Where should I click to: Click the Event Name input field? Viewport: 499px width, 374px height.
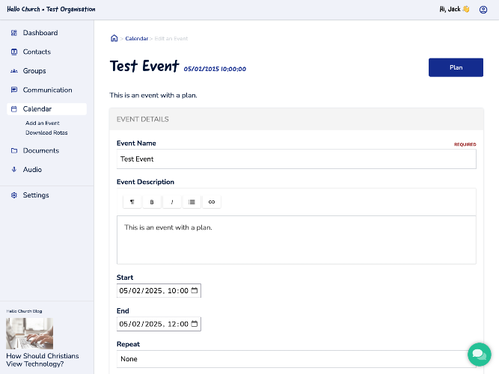click(296, 159)
